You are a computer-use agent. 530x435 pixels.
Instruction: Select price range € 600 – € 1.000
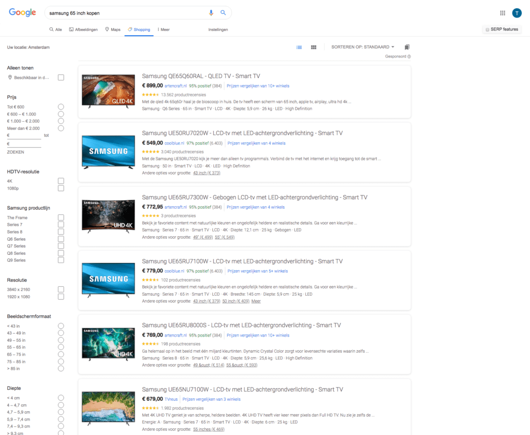click(x=61, y=114)
